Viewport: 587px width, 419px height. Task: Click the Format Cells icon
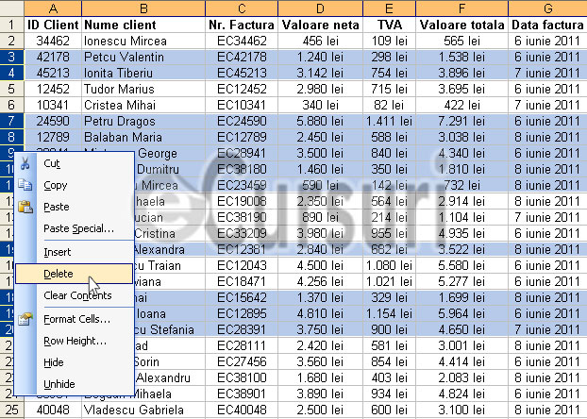(x=25, y=319)
